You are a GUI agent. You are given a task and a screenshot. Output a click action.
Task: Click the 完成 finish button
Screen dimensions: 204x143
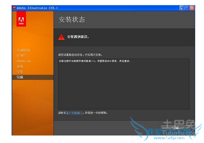tap(175, 128)
